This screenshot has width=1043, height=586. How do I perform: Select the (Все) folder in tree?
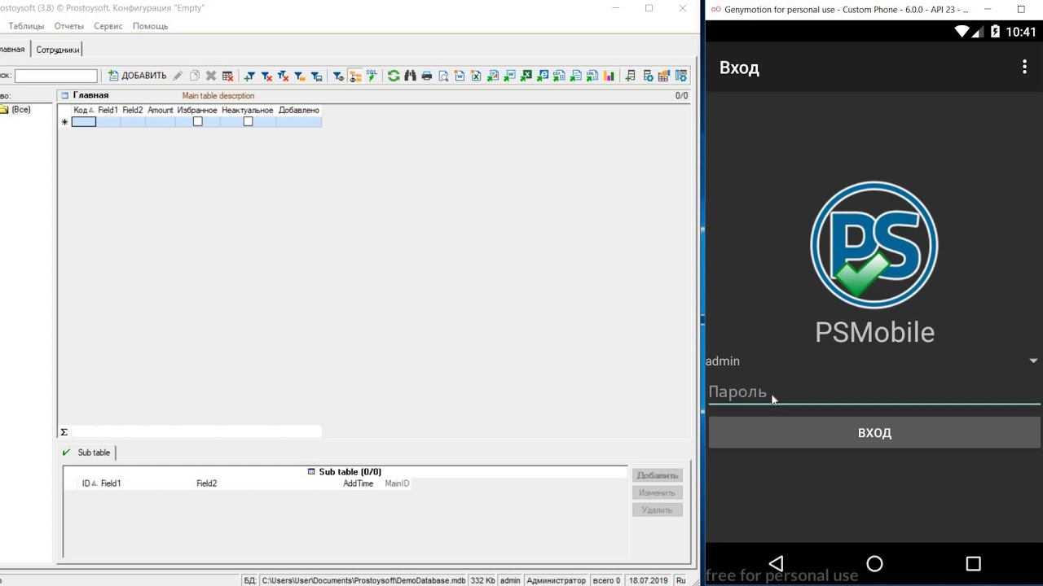tap(21, 109)
